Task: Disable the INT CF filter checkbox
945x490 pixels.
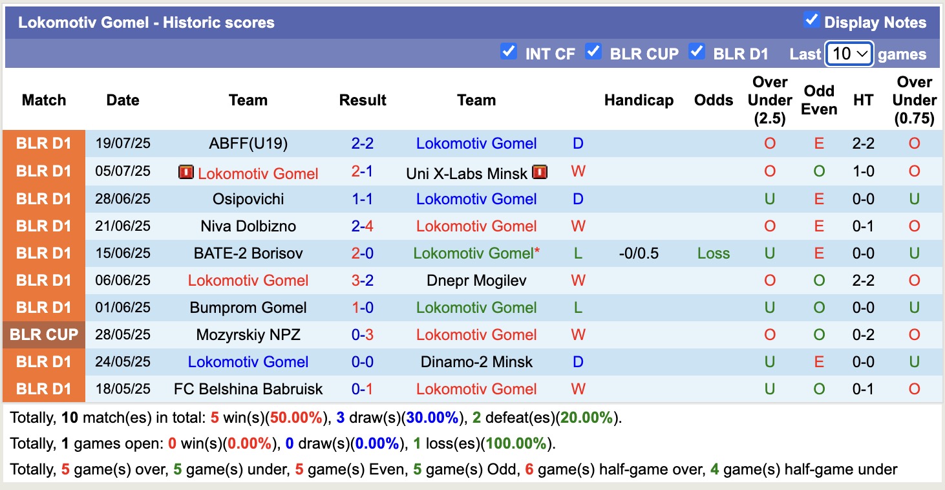Action: pyautogui.click(x=509, y=51)
